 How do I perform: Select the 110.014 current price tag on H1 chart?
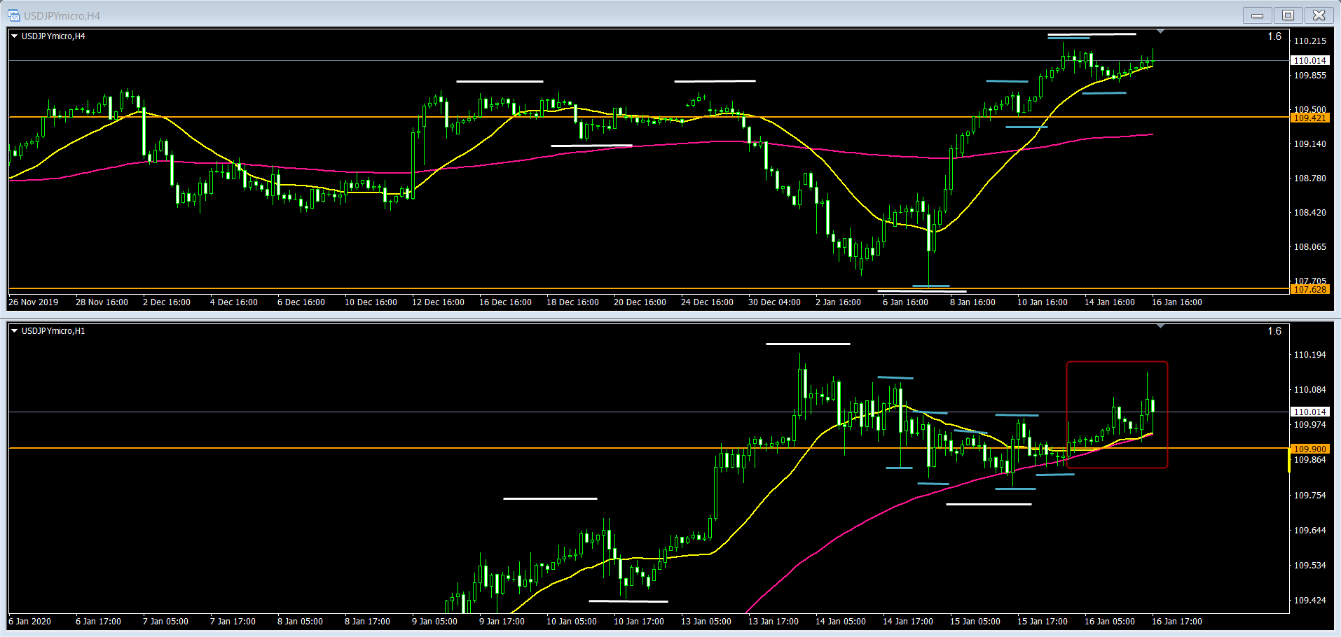(1309, 412)
